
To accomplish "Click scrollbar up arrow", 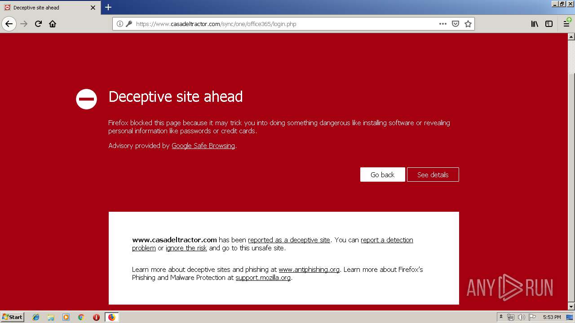I will coord(571,37).
